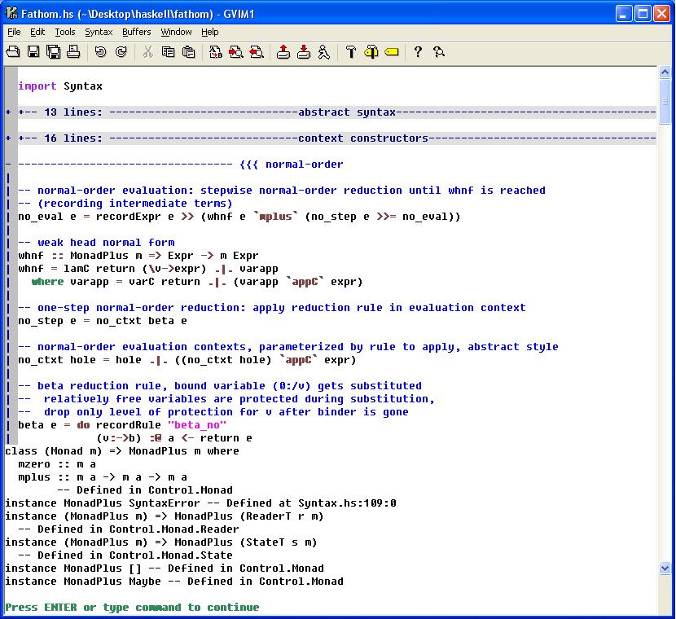Click the Save All files icon
Viewport: 676px width, 619px height.
tap(53, 52)
